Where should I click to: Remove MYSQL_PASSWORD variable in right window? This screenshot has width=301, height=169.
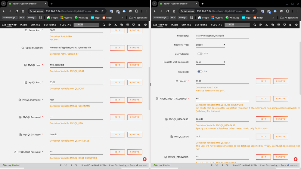(x=281, y=157)
